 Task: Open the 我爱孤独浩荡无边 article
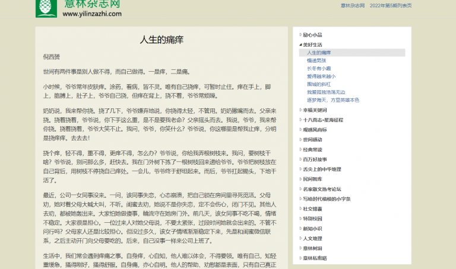click(x=326, y=92)
